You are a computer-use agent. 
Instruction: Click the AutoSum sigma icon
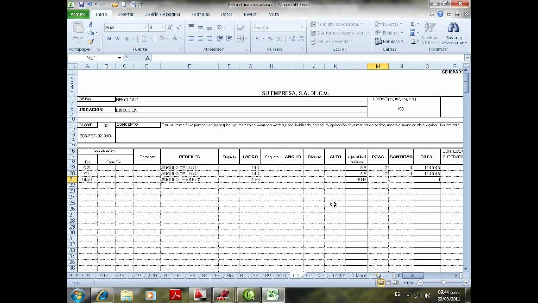tap(413, 24)
